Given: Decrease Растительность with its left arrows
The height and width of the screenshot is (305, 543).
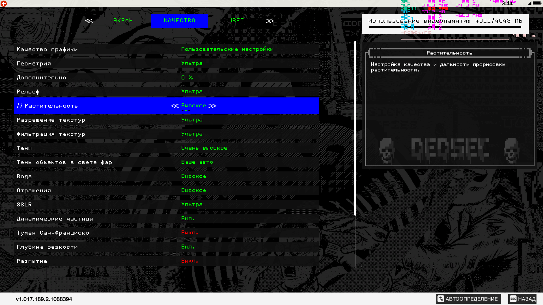Looking at the screenshot, I should [175, 106].
